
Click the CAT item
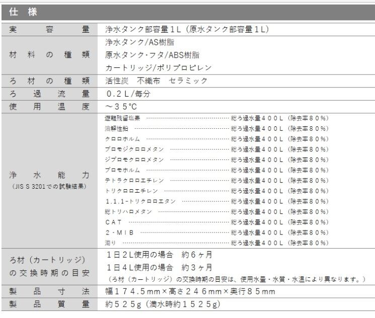click(x=114, y=222)
